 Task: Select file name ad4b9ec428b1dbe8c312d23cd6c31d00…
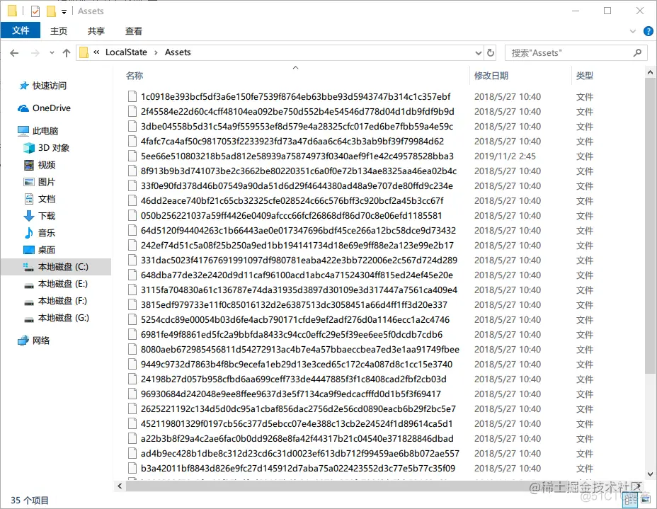tap(300, 454)
